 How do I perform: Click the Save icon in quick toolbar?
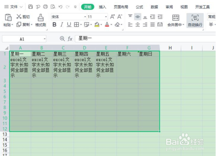coord(30,7)
